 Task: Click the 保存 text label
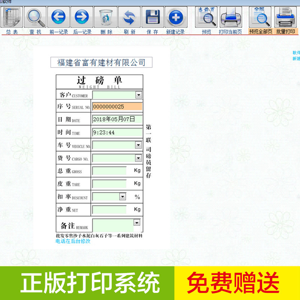pyautogui.click(x=153, y=32)
